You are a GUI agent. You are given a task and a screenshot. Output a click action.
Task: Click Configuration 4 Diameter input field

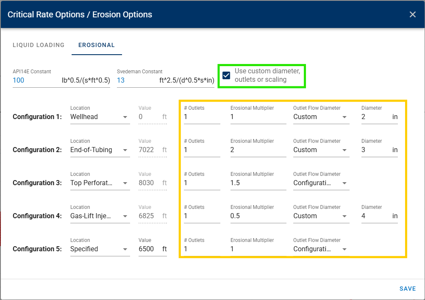click(x=375, y=216)
